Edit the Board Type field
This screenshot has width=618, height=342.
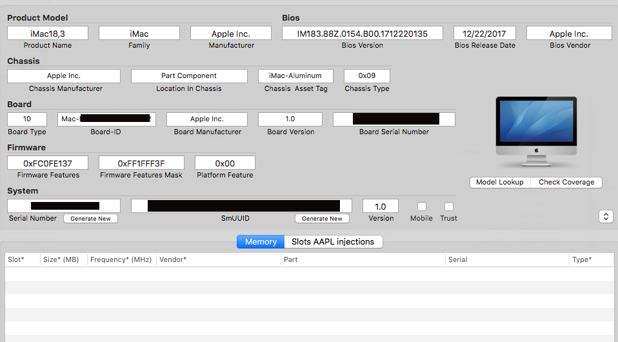pos(27,119)
